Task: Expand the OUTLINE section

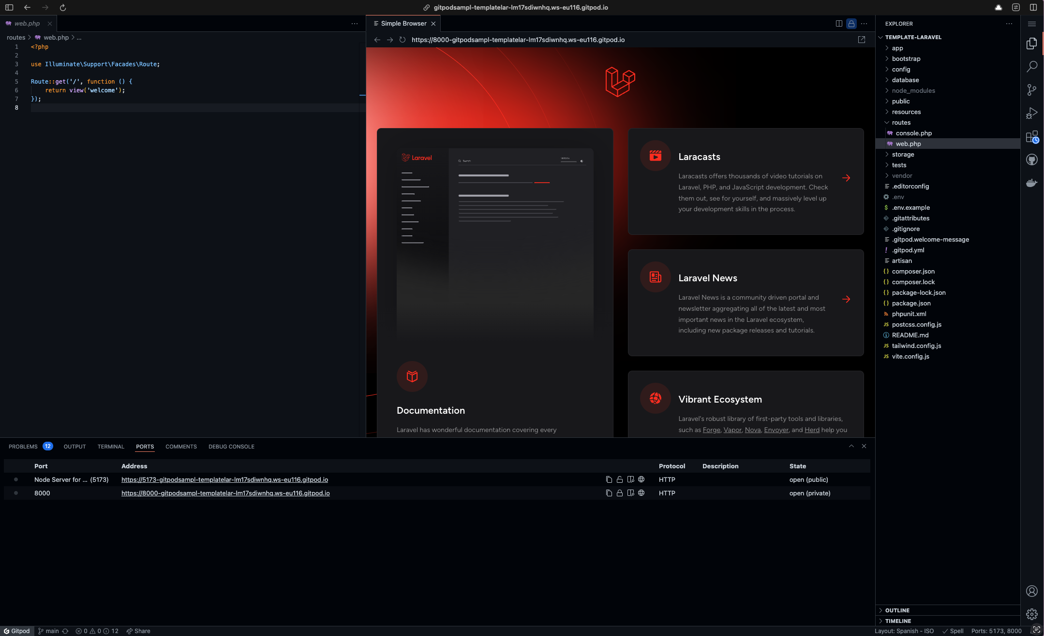Action: tap(897, 610)
